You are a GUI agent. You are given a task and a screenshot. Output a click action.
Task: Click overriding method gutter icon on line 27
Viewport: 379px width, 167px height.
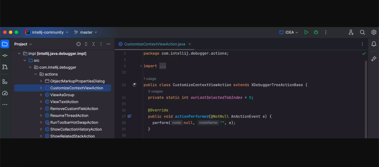point(129,116)
